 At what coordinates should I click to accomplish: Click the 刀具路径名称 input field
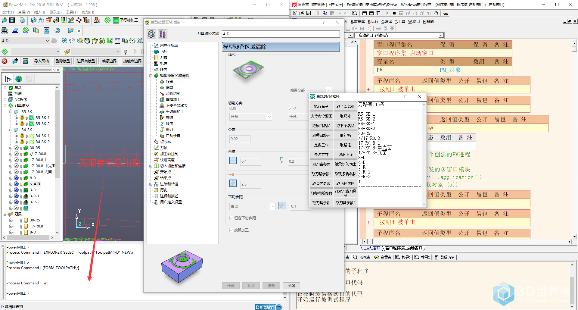281,34
